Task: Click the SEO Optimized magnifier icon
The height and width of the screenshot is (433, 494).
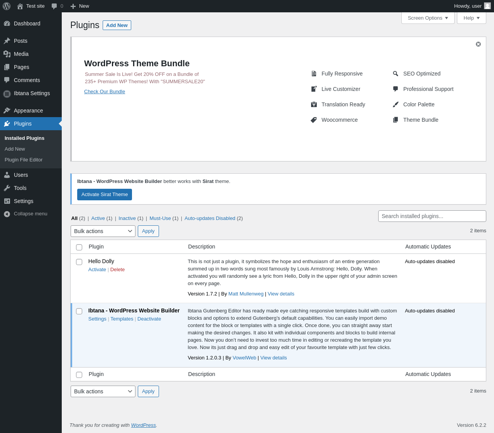Action: click(396, 74)
